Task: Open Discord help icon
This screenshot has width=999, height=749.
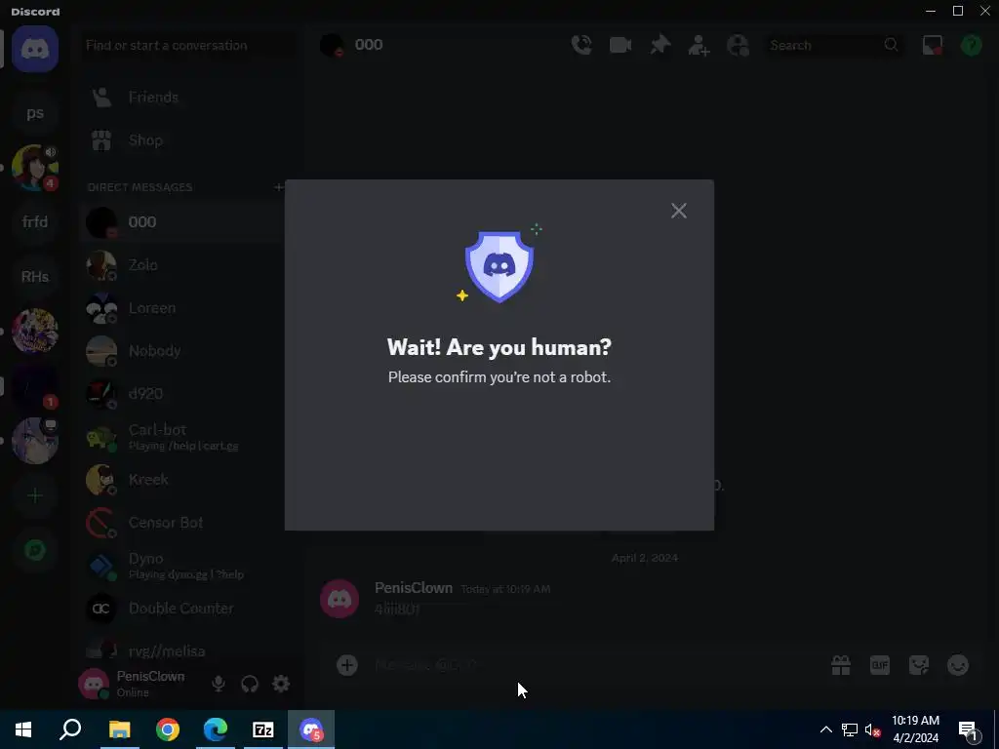Action: coord(972,45)
